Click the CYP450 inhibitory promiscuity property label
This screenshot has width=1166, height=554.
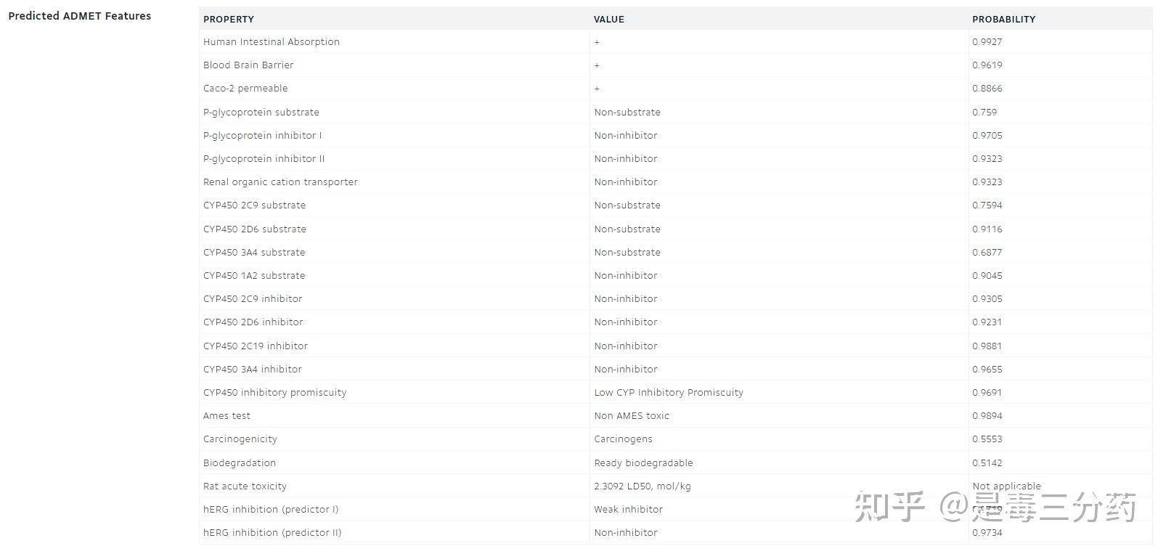274,393
